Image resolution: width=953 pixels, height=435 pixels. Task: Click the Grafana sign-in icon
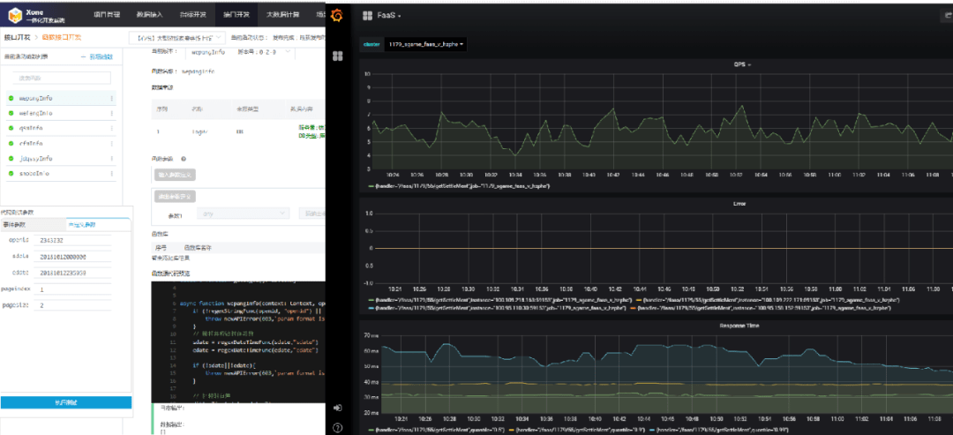[x=337, y=408]
